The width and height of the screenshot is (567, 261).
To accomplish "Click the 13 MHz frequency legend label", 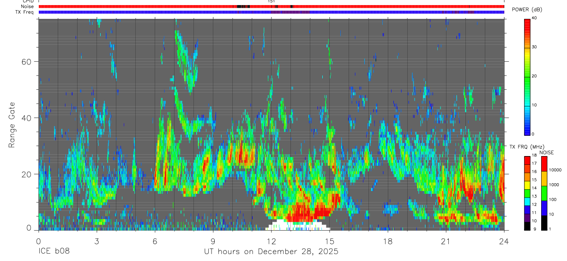I will point(535,196).
